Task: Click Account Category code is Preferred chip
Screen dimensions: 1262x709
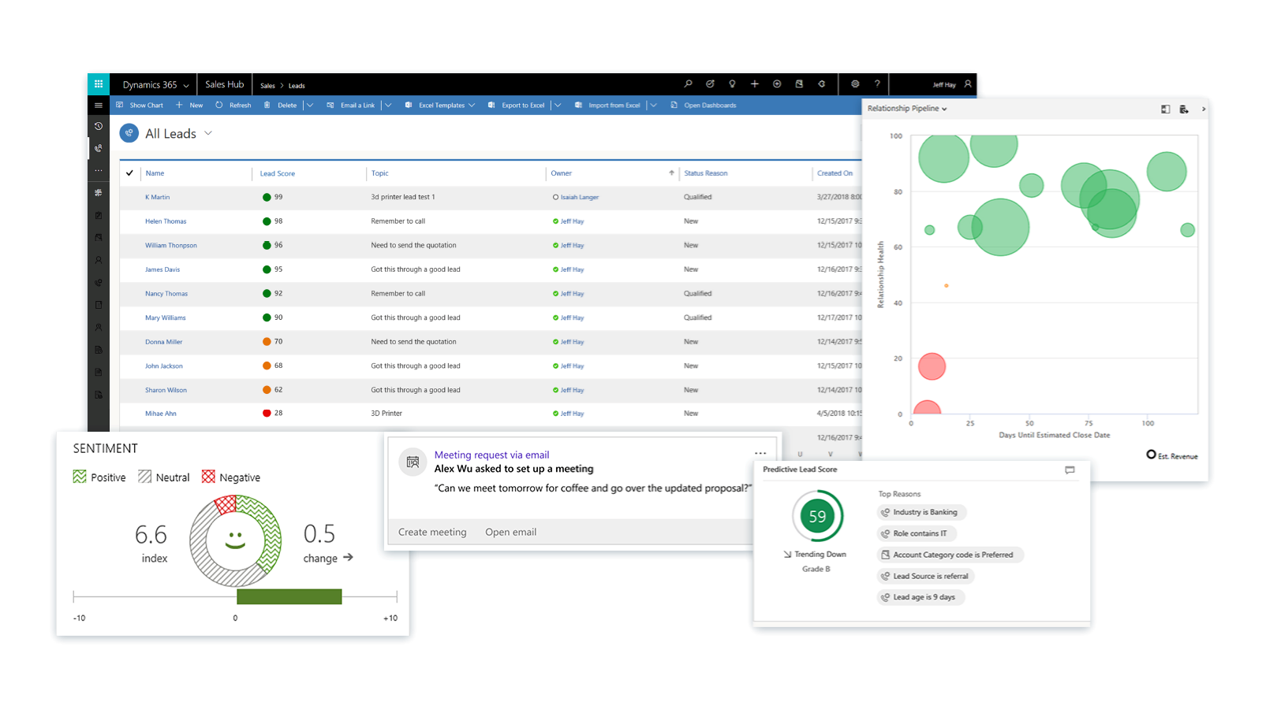Action: 950,555
